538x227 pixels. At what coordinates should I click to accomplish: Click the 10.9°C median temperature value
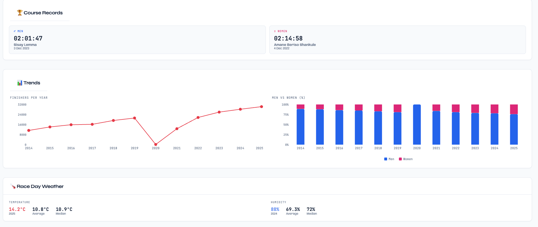click(64, 209)
